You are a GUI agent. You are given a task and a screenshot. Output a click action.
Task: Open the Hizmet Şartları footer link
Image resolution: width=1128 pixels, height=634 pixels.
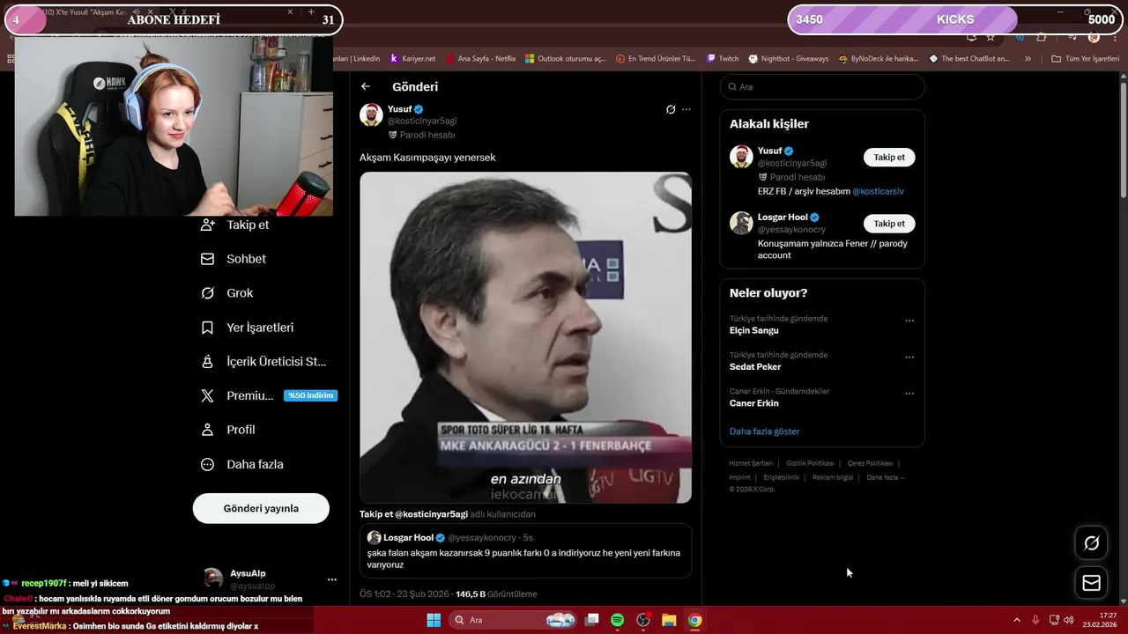click(751, 463)
